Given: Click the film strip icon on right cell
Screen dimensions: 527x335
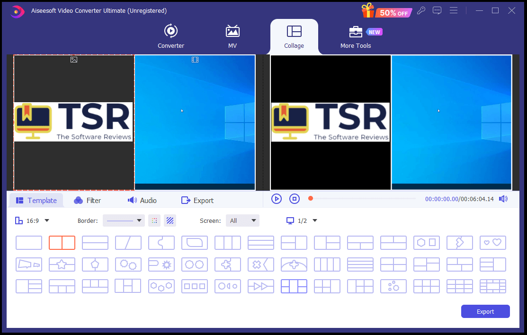Looking at the screenshot, I should point(195,60).
